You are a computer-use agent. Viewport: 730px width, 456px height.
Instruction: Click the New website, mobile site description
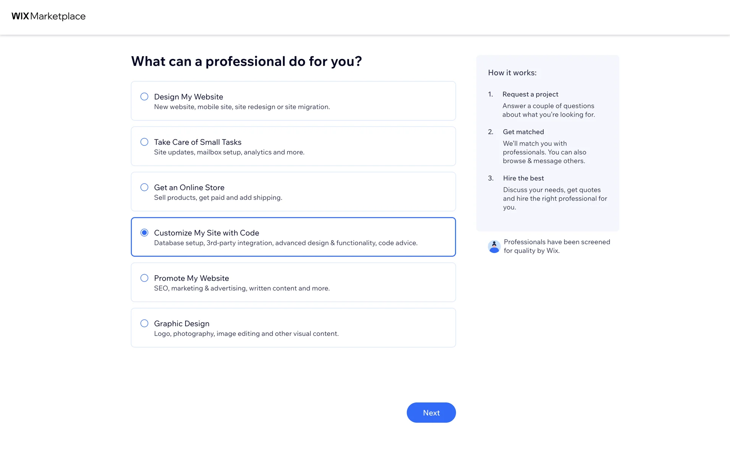(x=242, y=107)
